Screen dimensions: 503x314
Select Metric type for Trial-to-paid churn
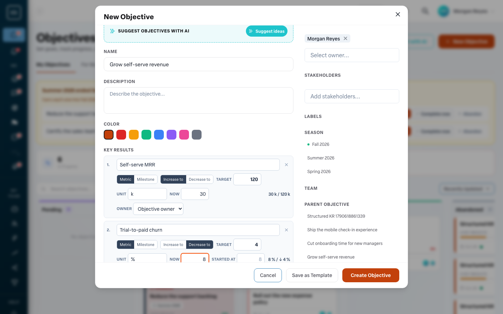point(125,245)
